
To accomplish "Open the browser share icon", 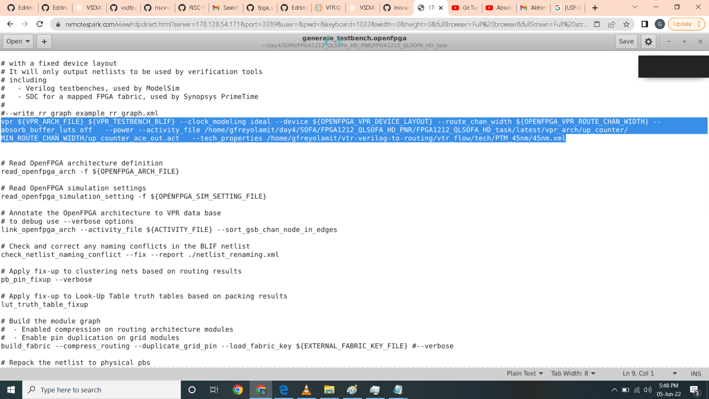I will tap(612, 24).
